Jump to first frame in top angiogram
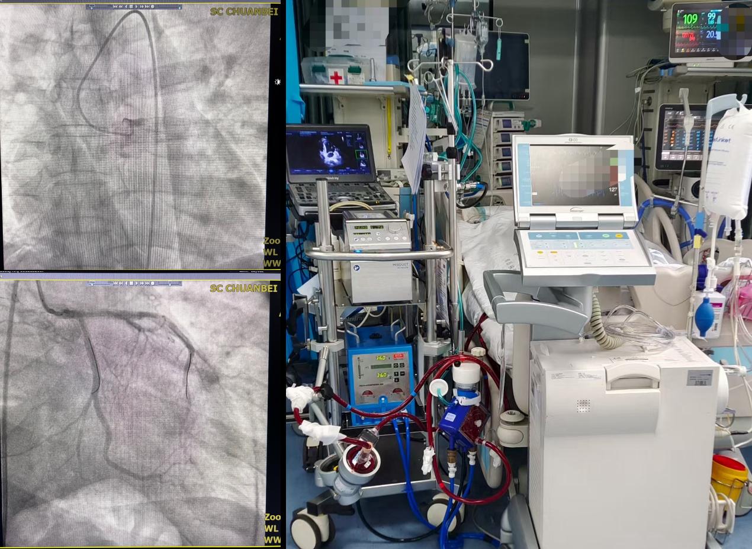Image resolution: width=752 pixels, height=549 pixels. pos(115,7)
